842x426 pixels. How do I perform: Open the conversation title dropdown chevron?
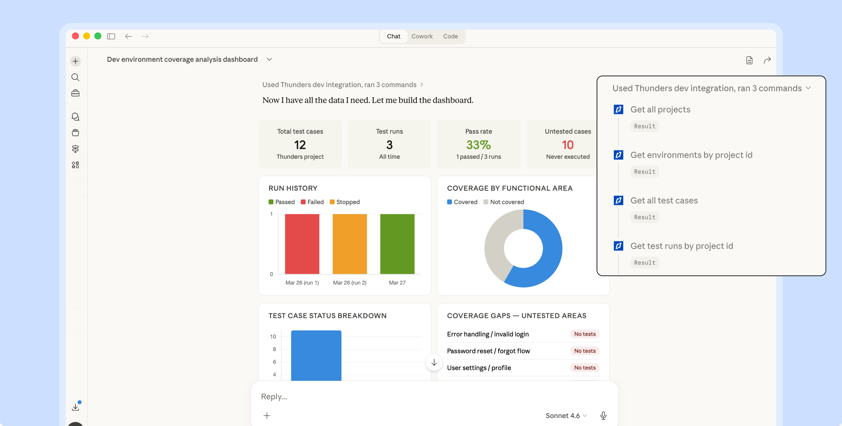click(269, 59)
